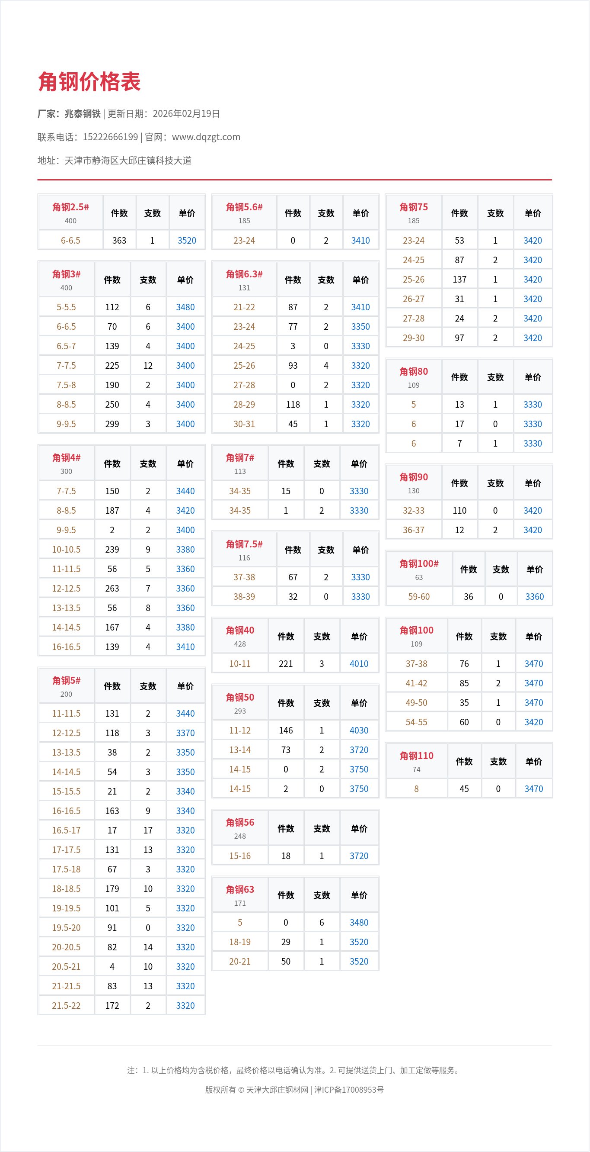Click price 3410 in 角钢4# row 16-16.5

185,647
